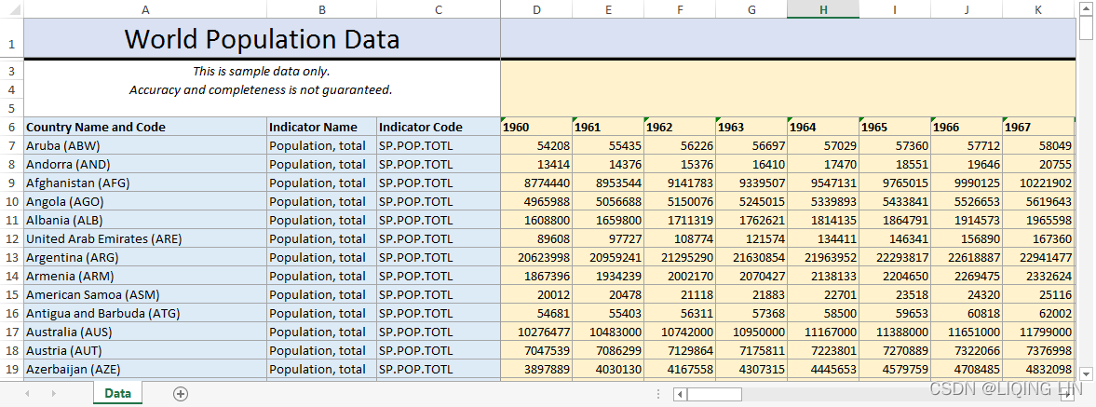Click the previous sheet navigation arrow
This screenshot has width=1096, height=407.
coord(28,394)
